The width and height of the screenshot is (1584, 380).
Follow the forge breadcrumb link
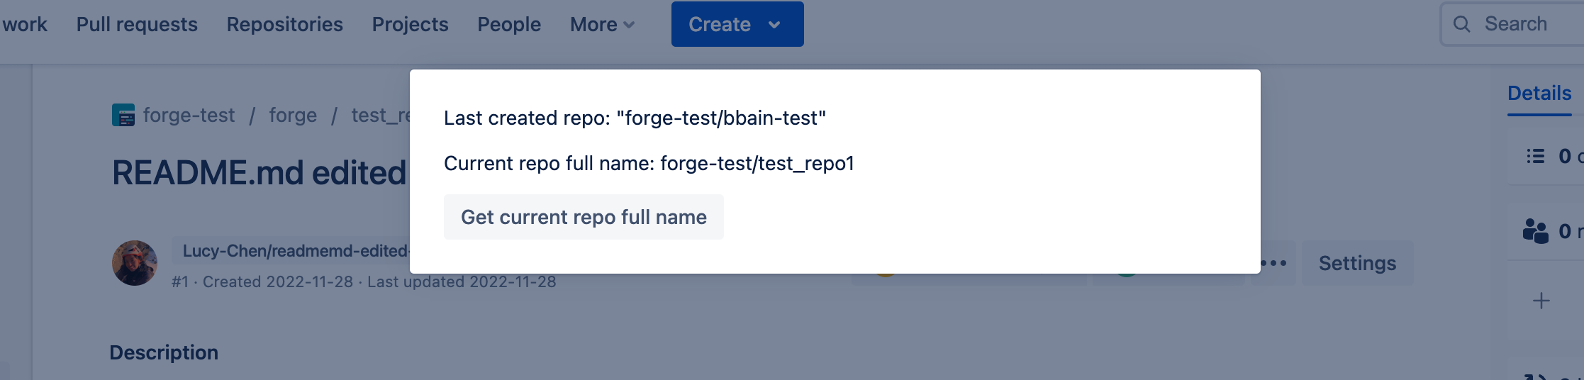click(293, 115)
